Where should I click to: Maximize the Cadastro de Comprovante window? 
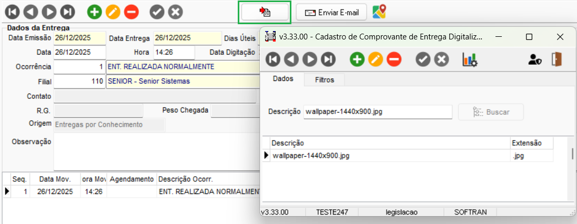(529, 37)
